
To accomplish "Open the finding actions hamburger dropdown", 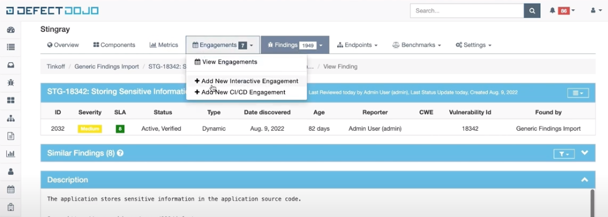I will pyautogui.click(x=578, y=93).
